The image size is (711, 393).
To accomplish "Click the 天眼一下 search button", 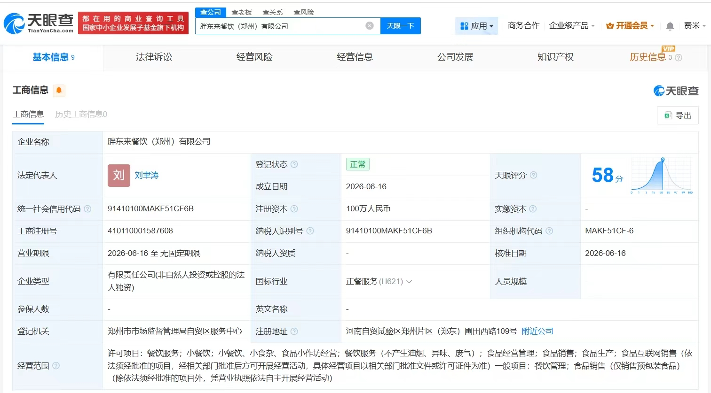I will tap(401, 26).
